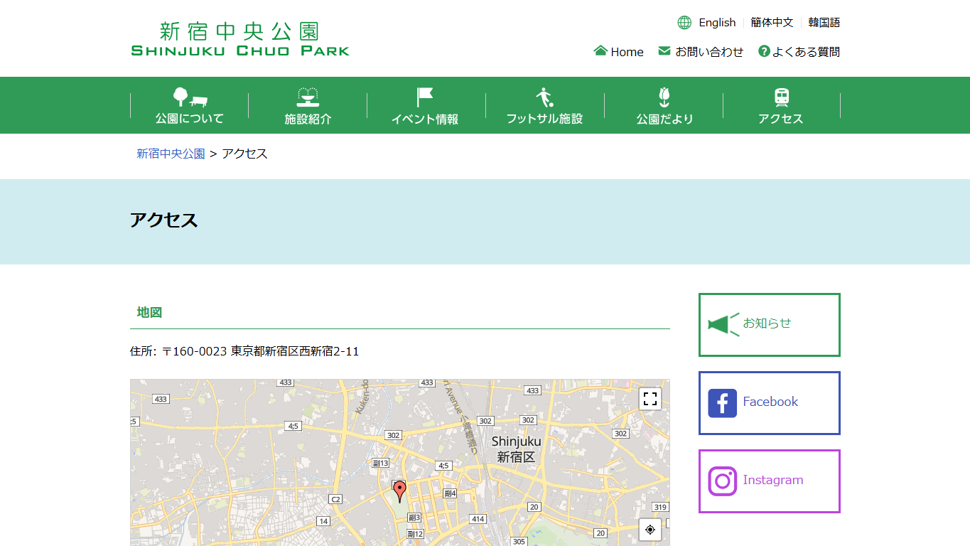Click the アクセス page title heading
Image resolution: width=970 pixels, height=546 pixels.
pyautogui.click(x=163, y=220)
